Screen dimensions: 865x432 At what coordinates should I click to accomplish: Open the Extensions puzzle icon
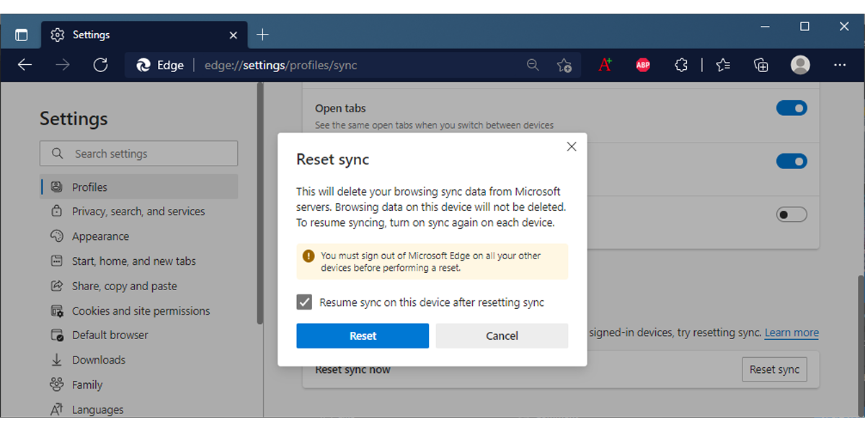pos(681,66)
